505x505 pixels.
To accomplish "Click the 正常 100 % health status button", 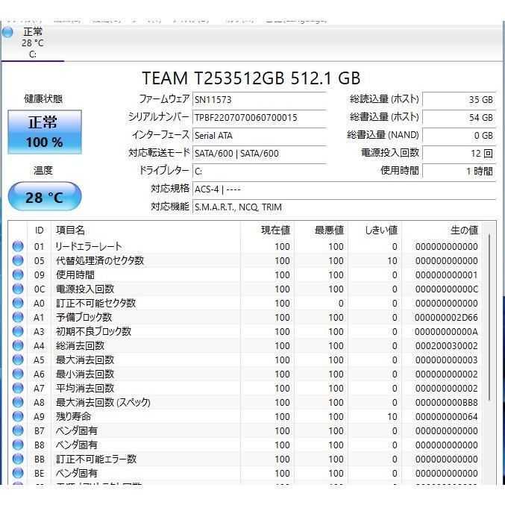I will (x=45, y=132).
